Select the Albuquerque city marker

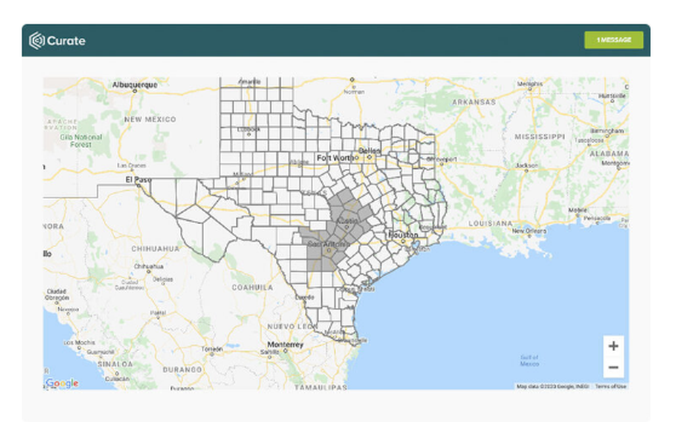135,91
